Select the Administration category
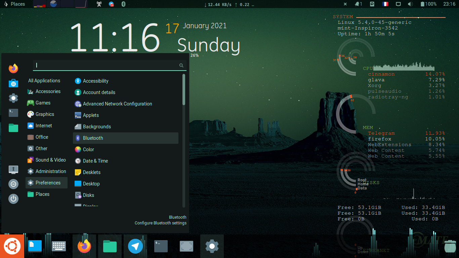Screen dimensions: 459x258 coord(46,171)
